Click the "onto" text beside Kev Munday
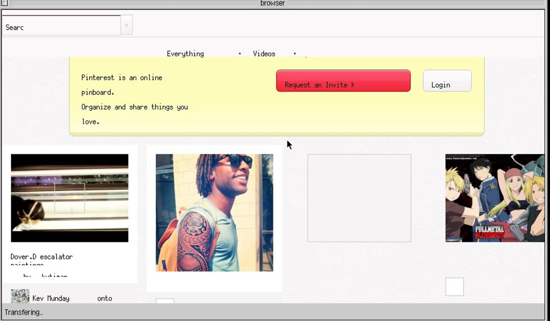 point(105,299)
